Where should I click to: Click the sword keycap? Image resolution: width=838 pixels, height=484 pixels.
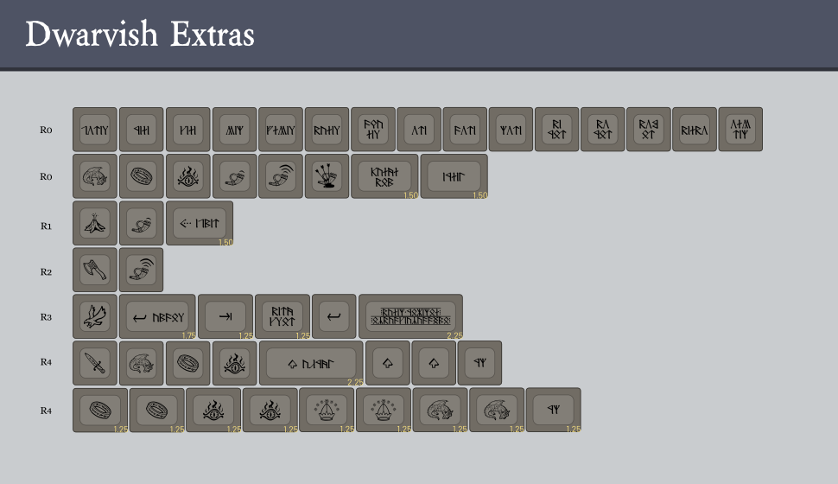click(94, 362)
